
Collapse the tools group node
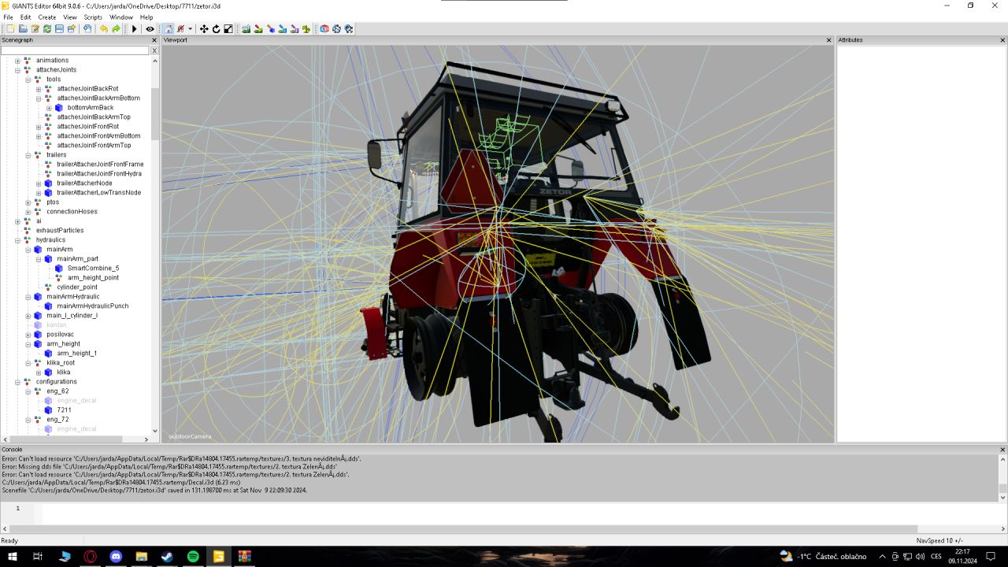coord(28,80)
